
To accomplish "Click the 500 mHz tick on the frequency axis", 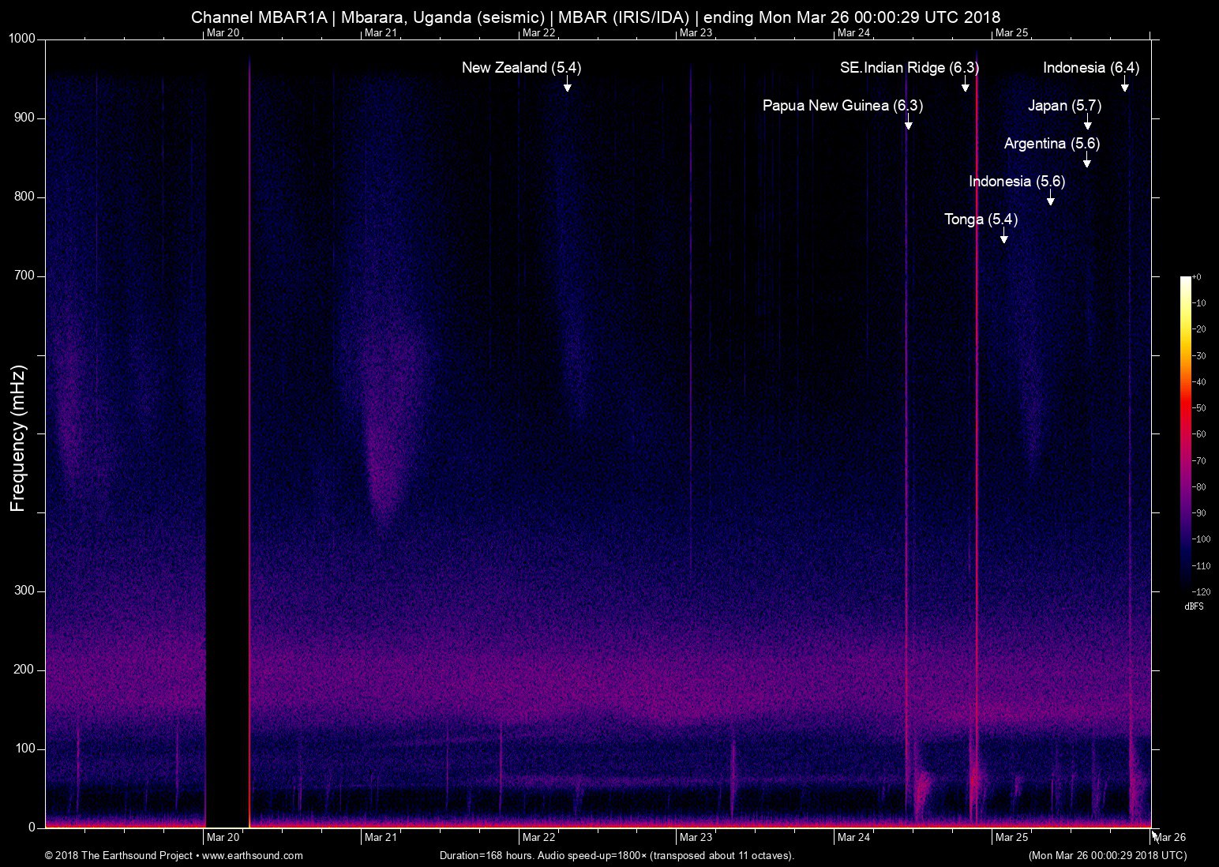I will pyautogui.click(x=41, y=433).
